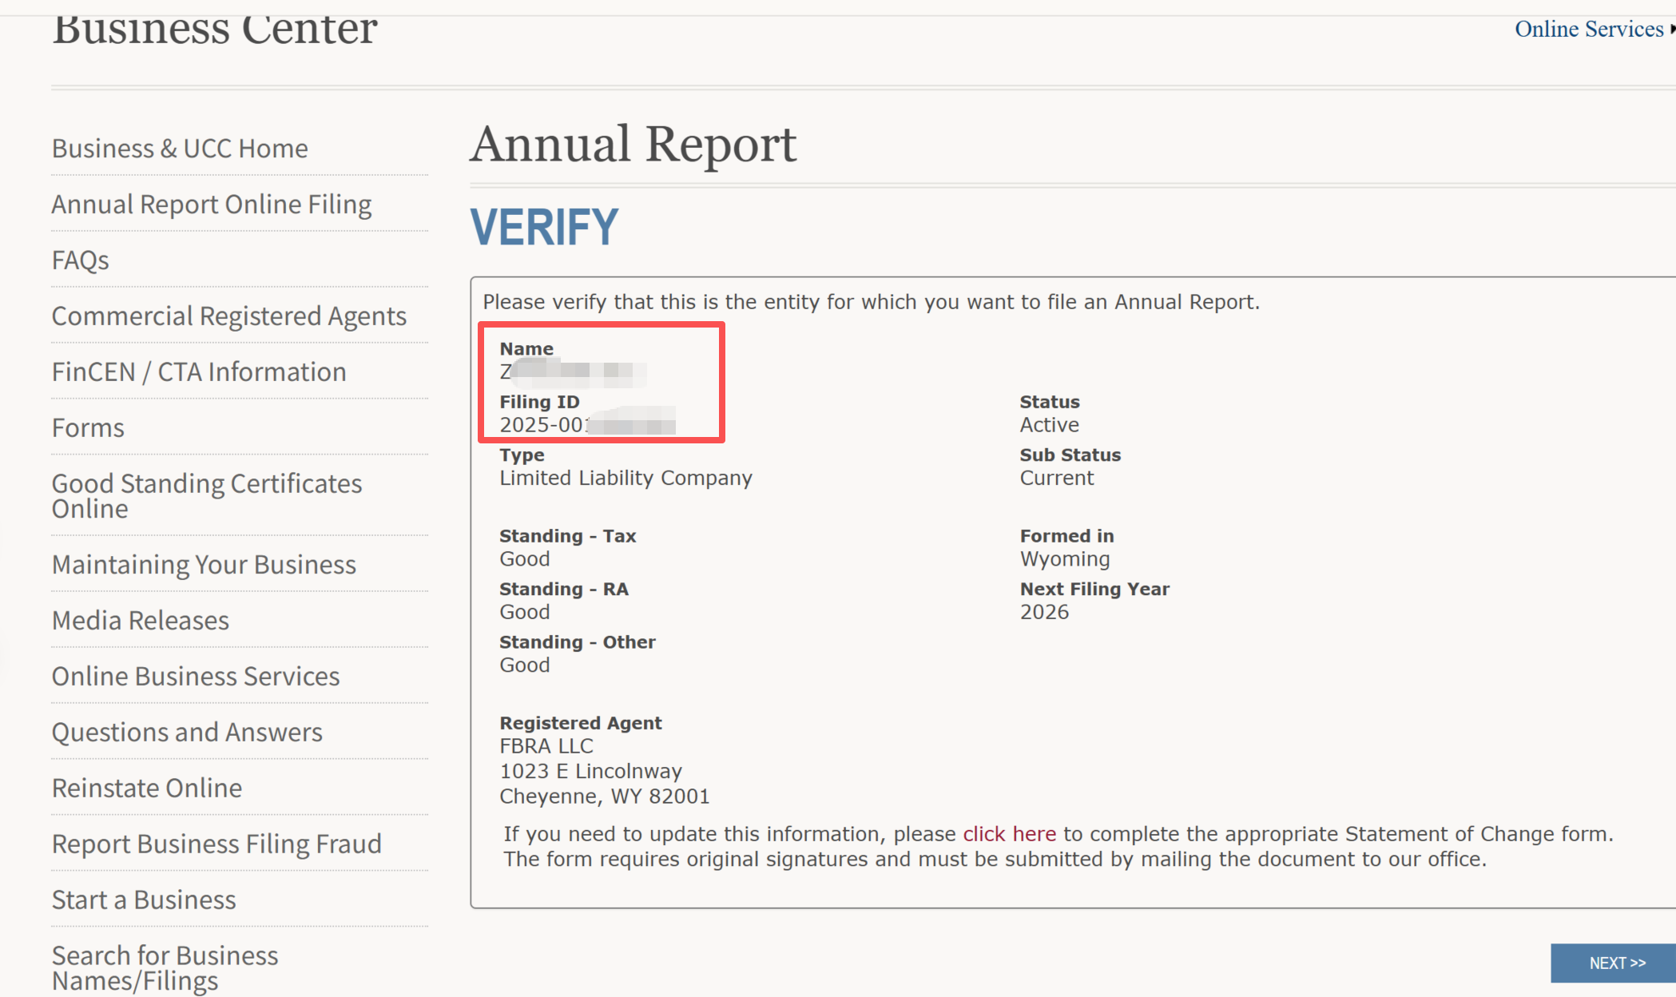Click the 'Standing - RA' label
This screenshot has height=997, width=1676.
[564, 590]
